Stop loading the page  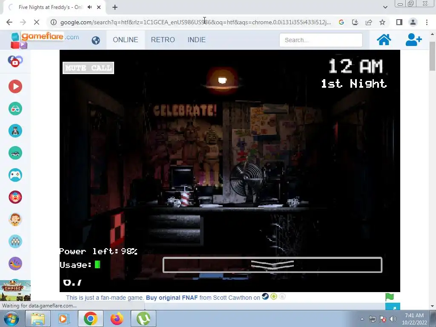[x=37, y=22]
